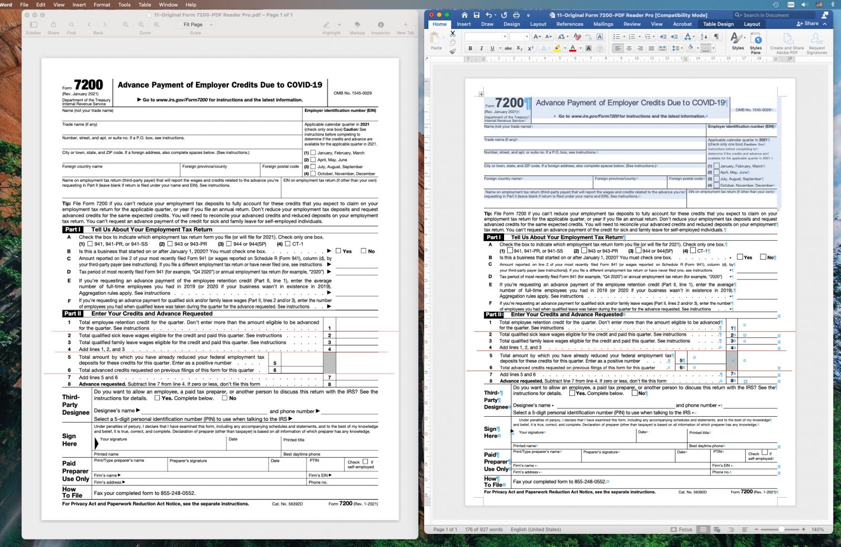Open the Highlight color dropdown arrow in PDF viewer
Screen dimensions: 841x547
(x=339, y=25)
